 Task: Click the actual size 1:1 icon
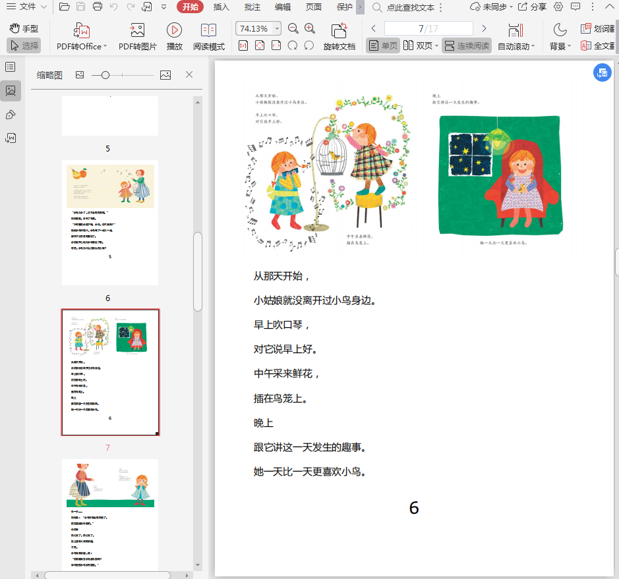pyautogui.click(x=243, y=45)
